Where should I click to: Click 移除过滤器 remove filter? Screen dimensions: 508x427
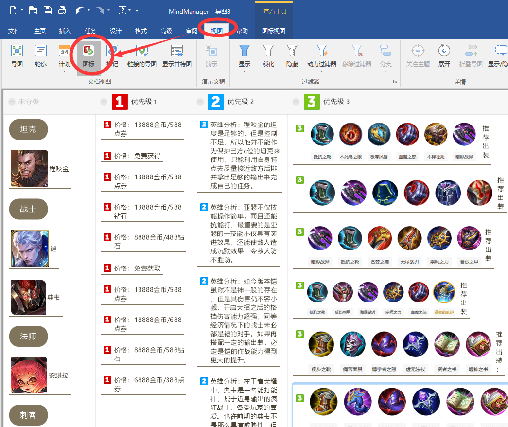coord(357,56)
